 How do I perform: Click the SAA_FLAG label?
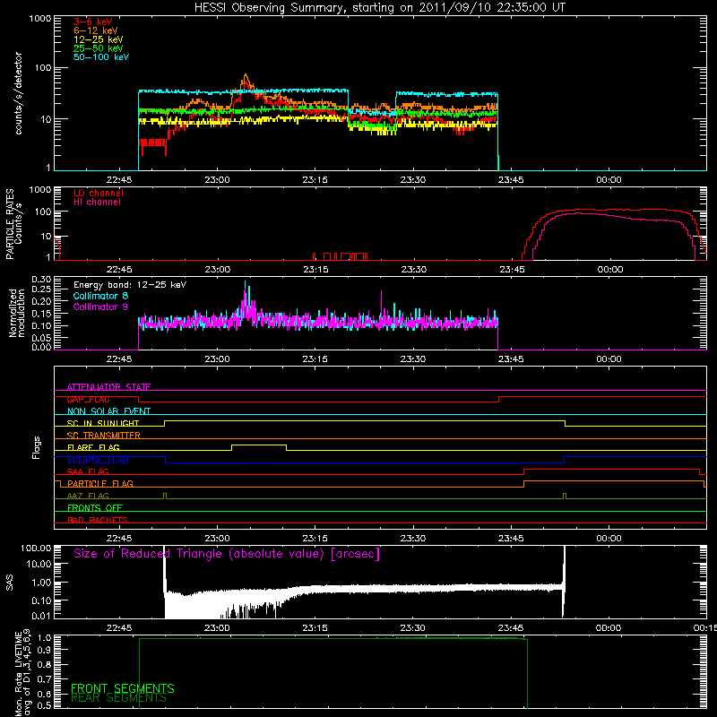[x=88, y=471]
